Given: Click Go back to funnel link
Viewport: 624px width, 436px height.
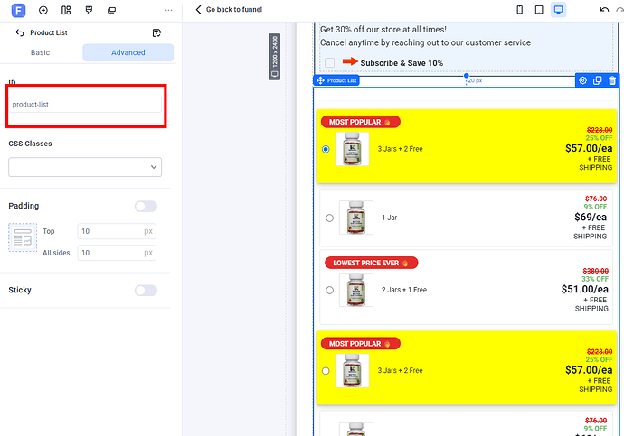Looking at the screenshot, I should tap(233, 10).
